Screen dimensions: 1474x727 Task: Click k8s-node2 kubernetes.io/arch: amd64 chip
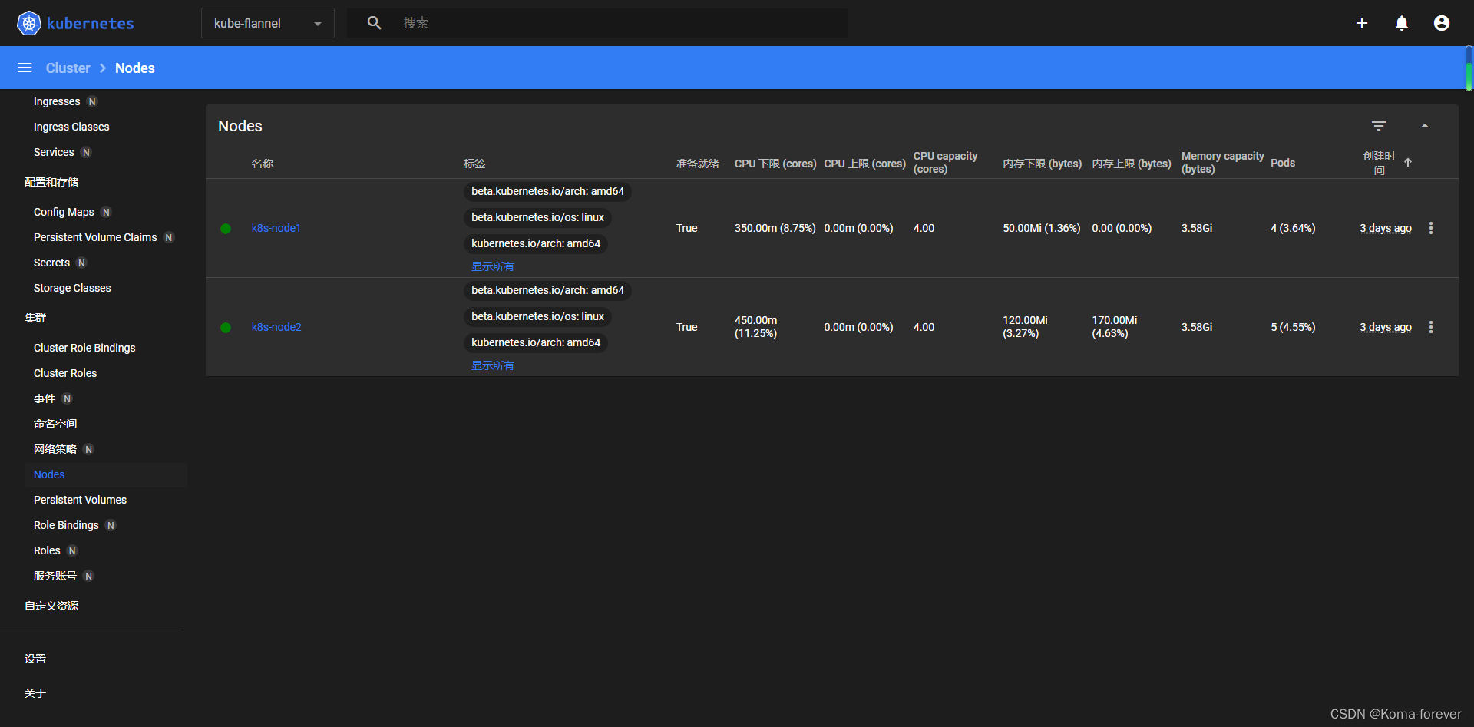point(536,342)
